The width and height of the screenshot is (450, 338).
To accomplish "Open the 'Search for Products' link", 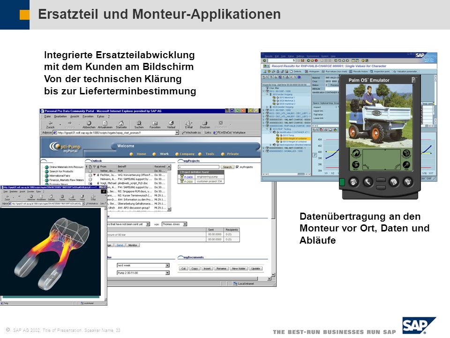I will (61, 171).
